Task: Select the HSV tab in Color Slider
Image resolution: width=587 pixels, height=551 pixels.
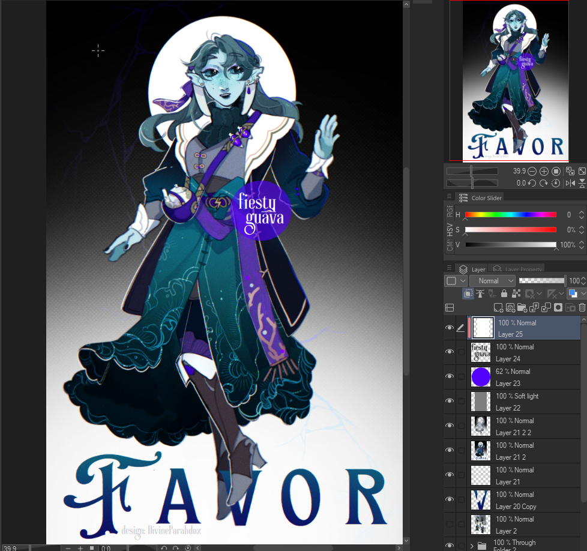Action: tap(450, 229)
